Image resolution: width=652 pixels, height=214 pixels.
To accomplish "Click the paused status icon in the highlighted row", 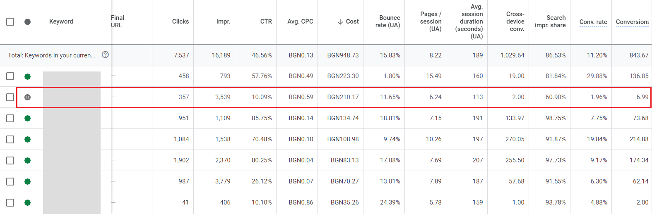I will pyautogui.click(x=27, y=97).
